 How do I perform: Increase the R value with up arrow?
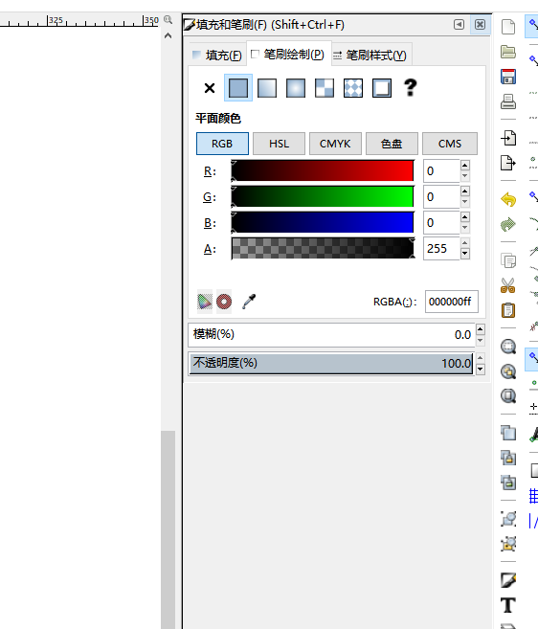[x=465, y=166]
